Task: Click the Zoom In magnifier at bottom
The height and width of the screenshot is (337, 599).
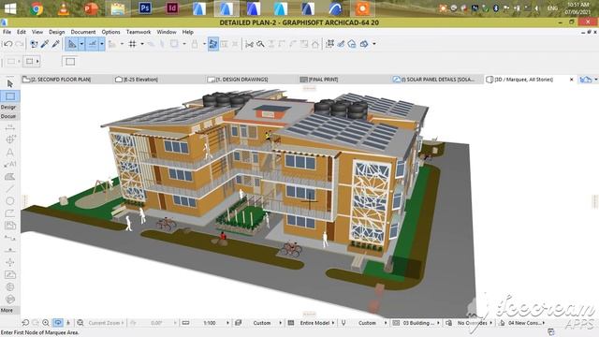Action: pos(46,323)
